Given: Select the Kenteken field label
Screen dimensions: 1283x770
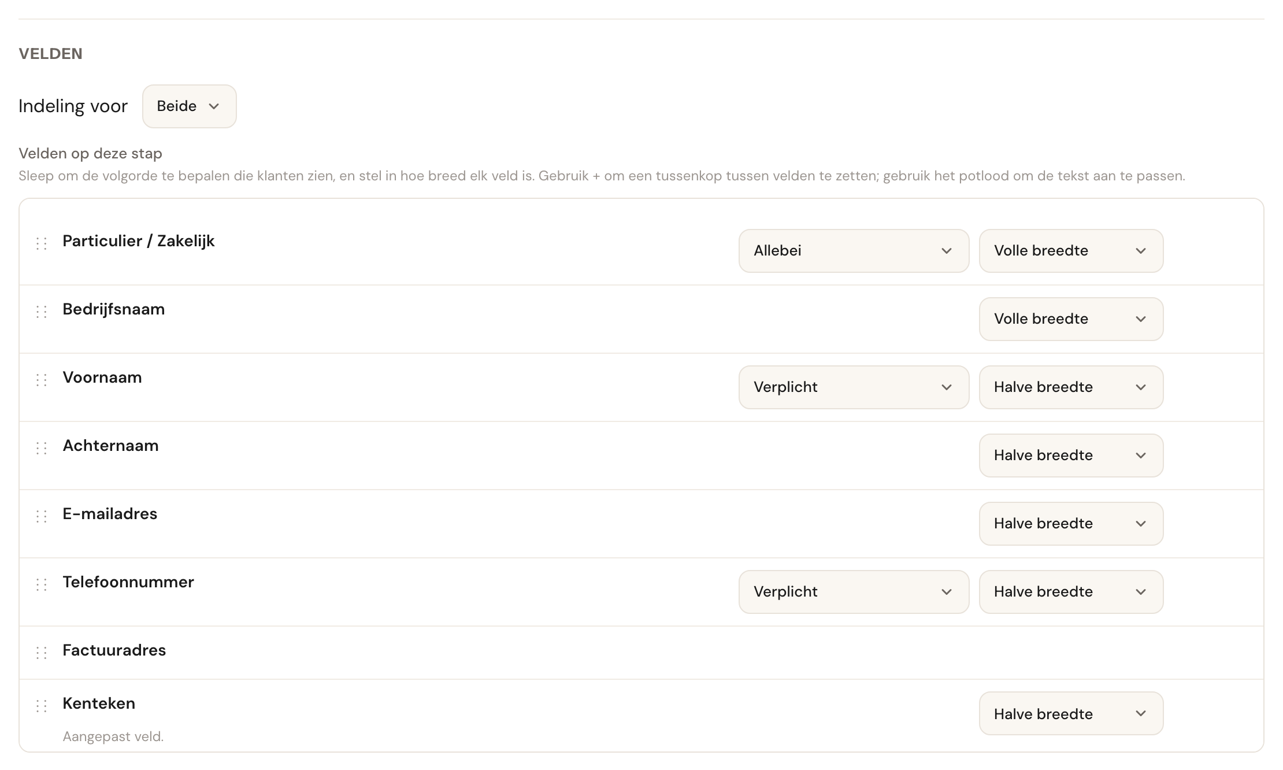Looking at the screenshot, I should pos(99,704).
